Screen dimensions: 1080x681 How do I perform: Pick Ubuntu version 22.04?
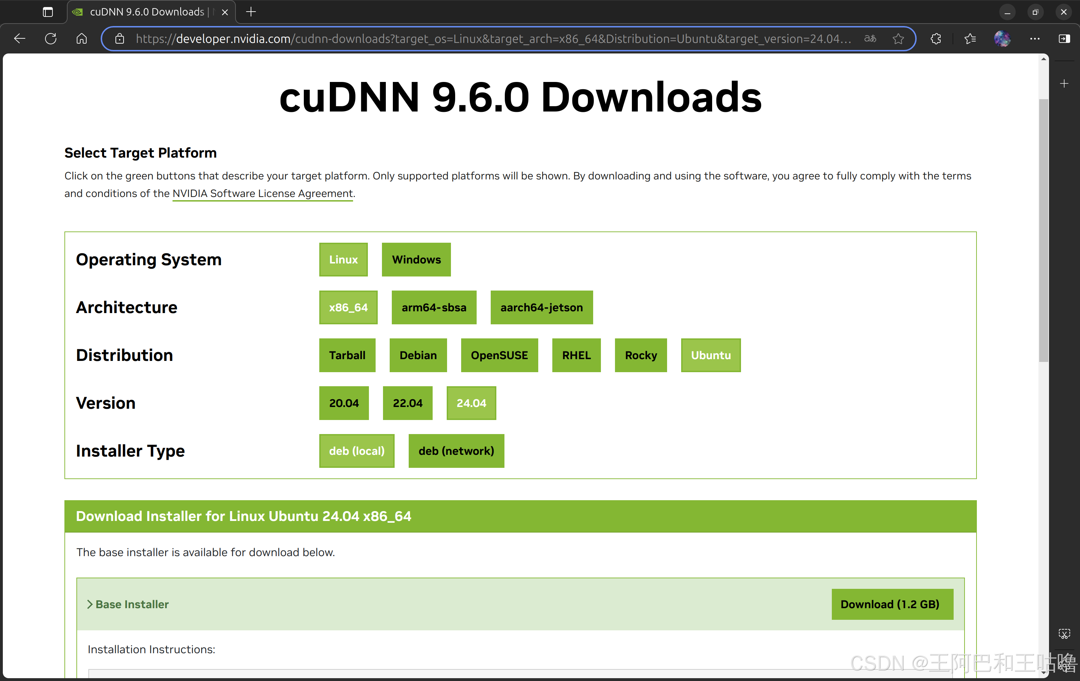click(x=407, y=403)
